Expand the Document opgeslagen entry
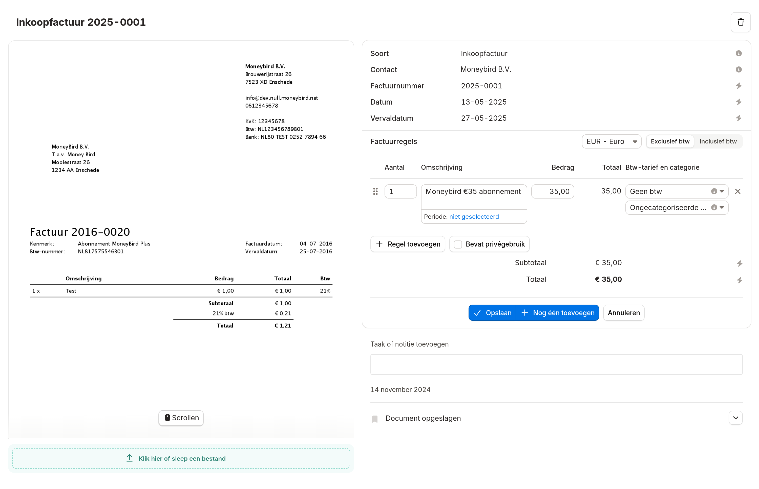 735,418
